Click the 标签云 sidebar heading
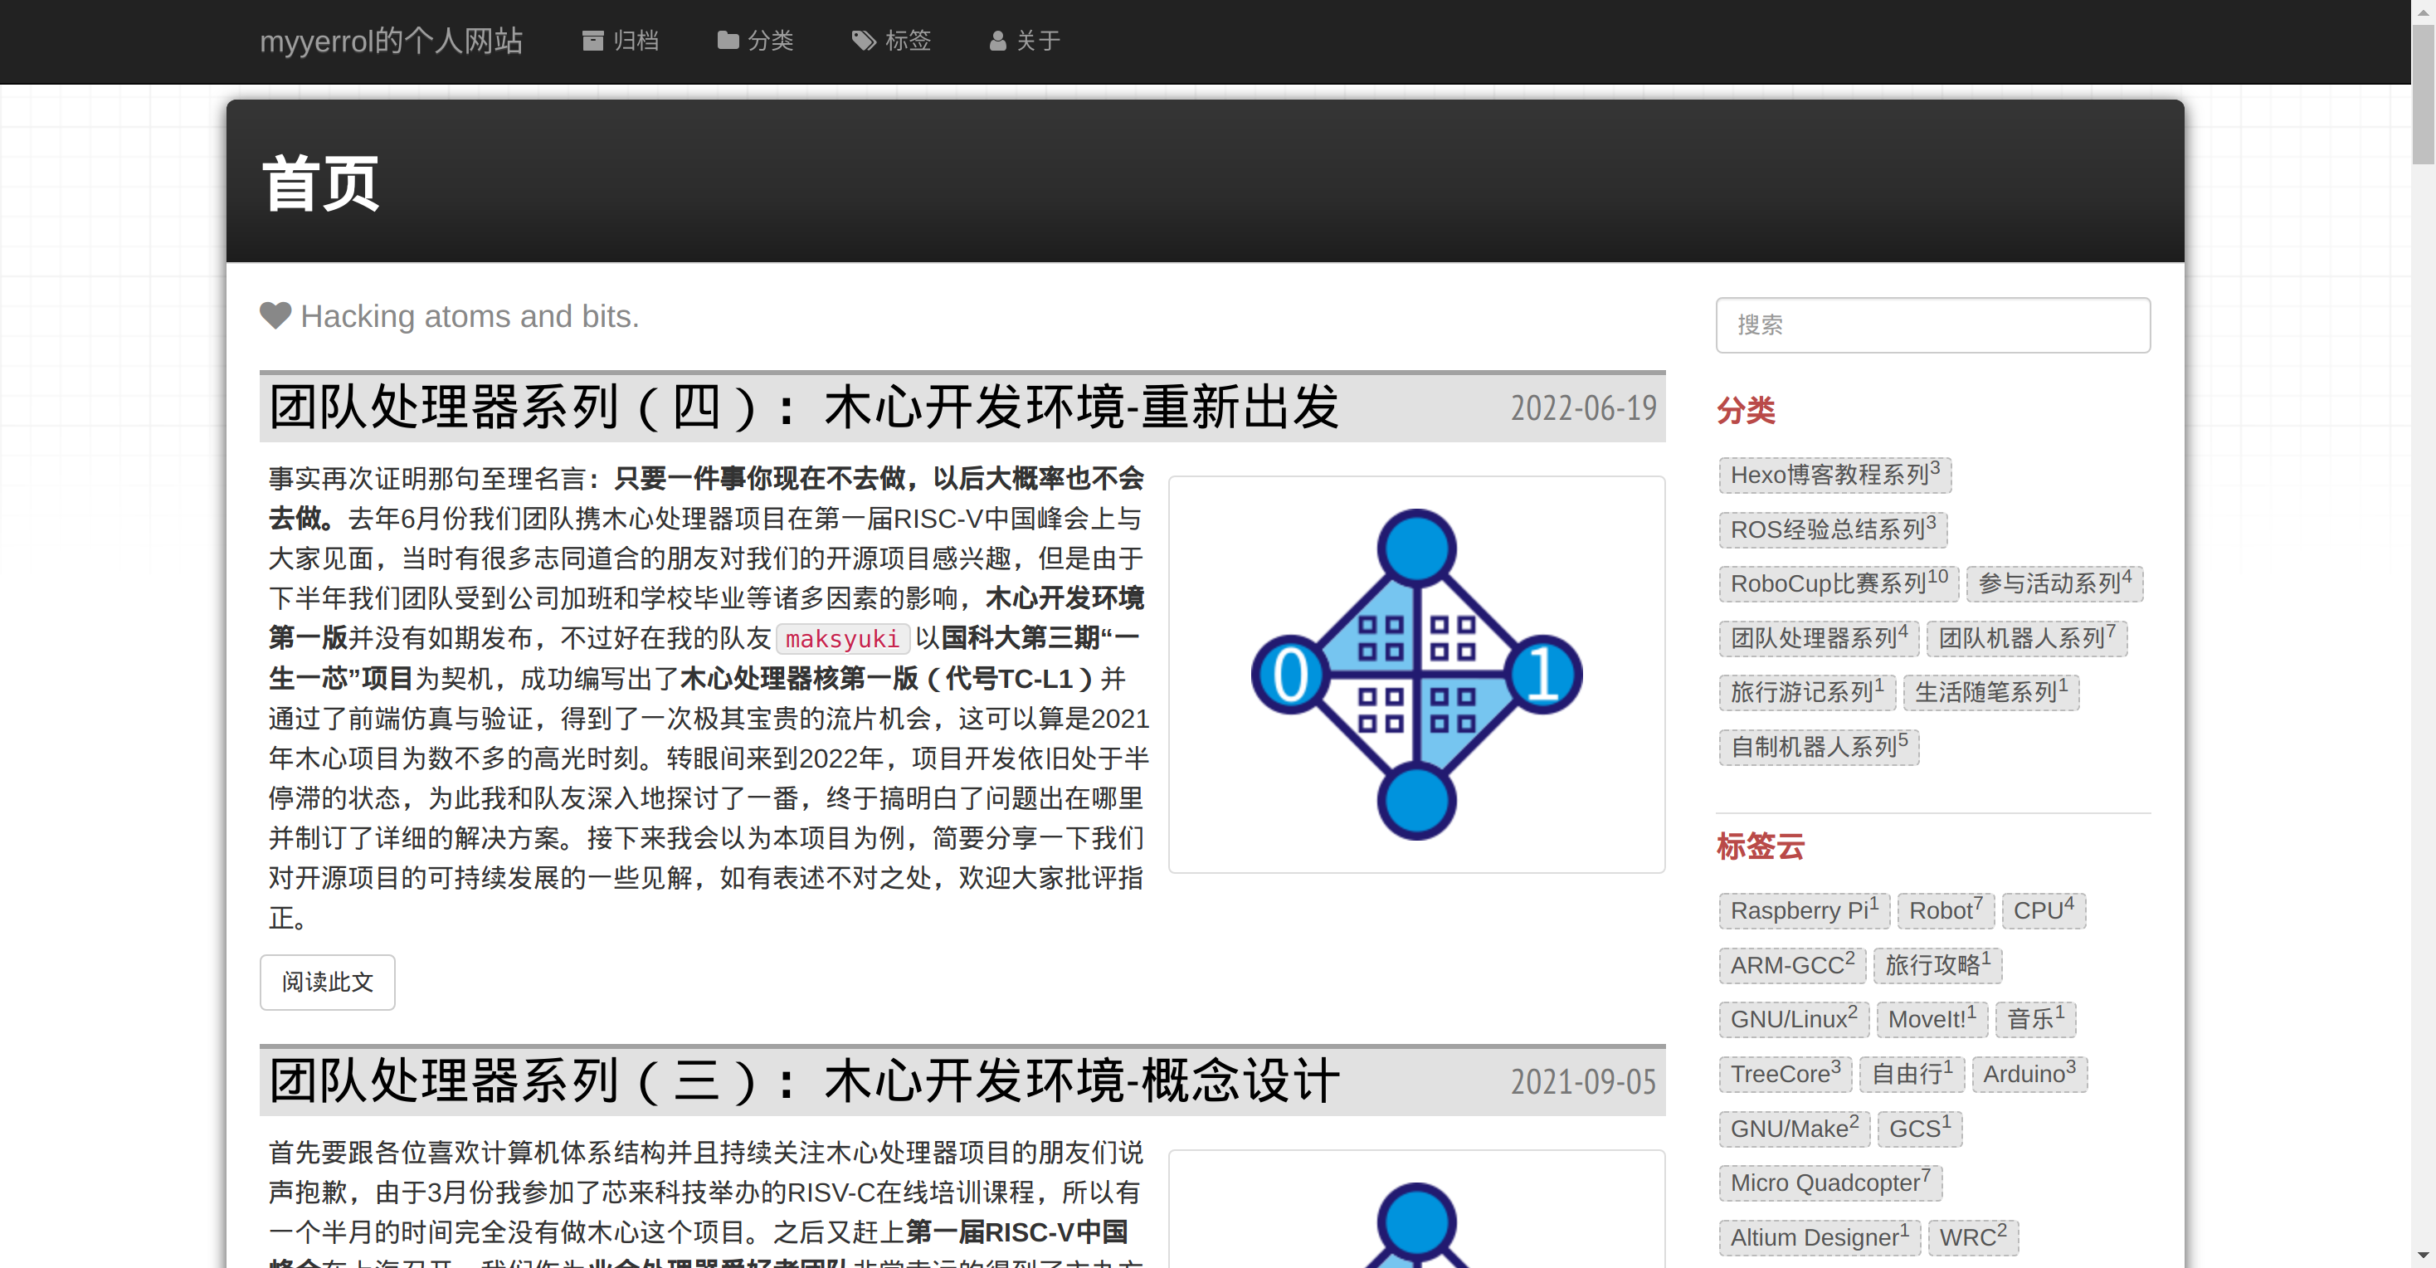 1760,846
